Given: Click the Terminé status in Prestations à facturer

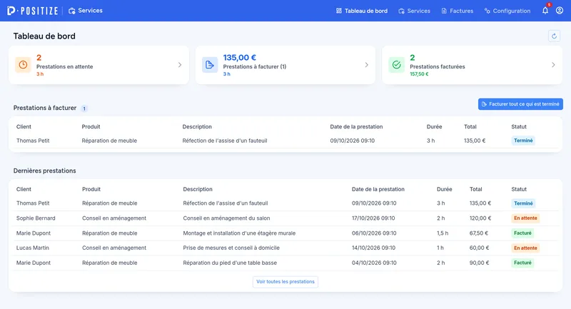Looking at the screenshot, I should pyautogui.click(x=523, y=141).
